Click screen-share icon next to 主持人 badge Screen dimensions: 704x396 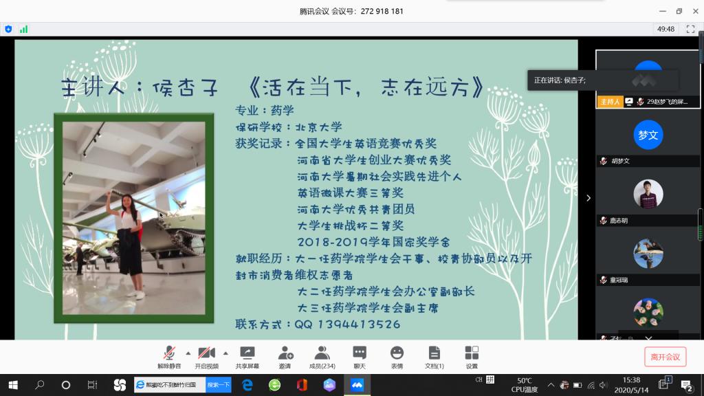629,102
